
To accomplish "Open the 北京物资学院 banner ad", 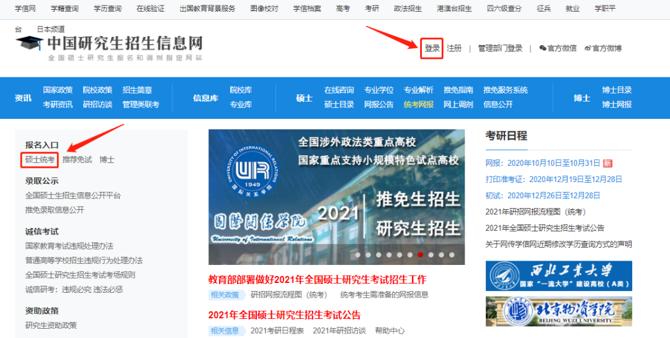I will [x=558, y=311].
